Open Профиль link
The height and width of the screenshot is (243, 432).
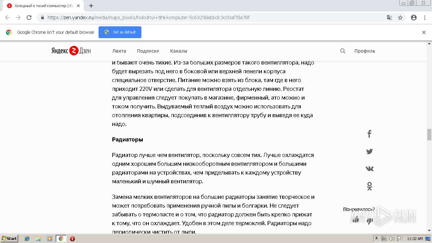coord(364,51)
